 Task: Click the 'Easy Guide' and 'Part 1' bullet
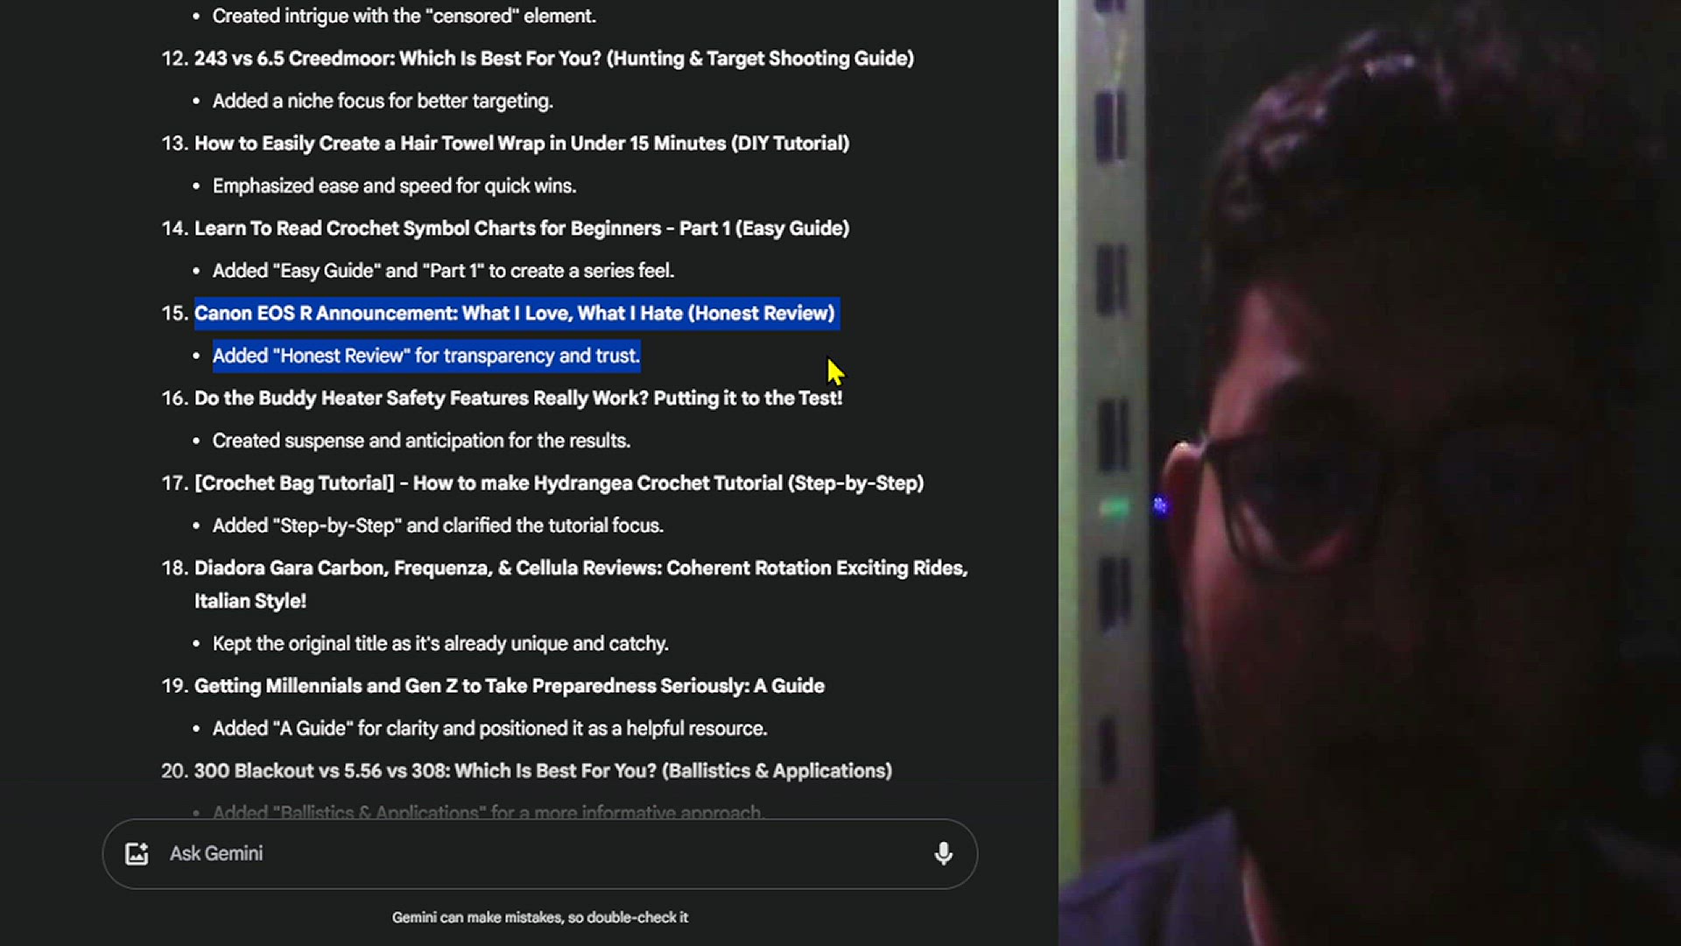442,272
